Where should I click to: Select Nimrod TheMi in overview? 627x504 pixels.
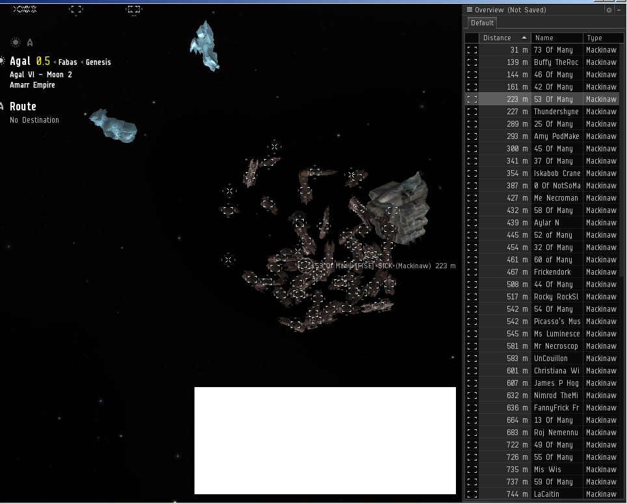pyautogui.click(x=542, y=396)
